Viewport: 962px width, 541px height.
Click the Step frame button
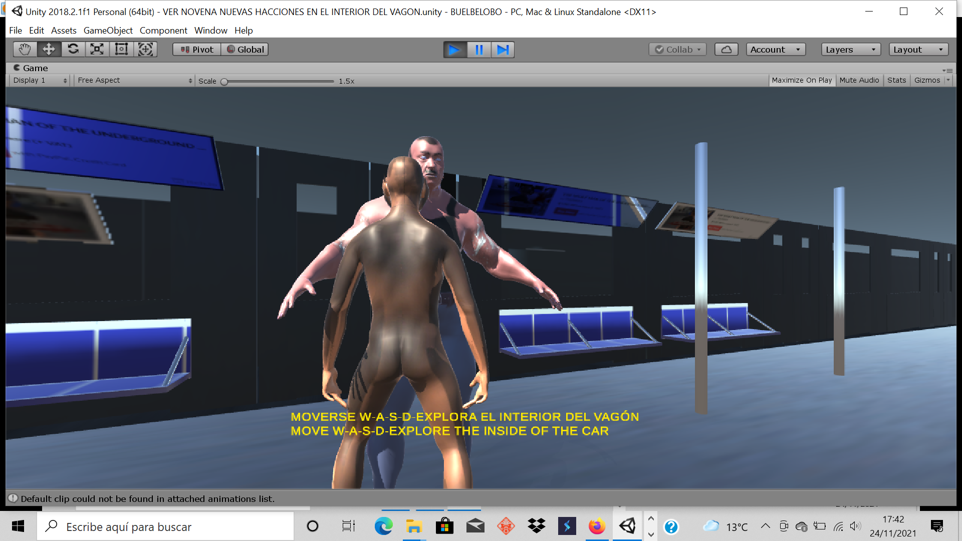[503, 50]
